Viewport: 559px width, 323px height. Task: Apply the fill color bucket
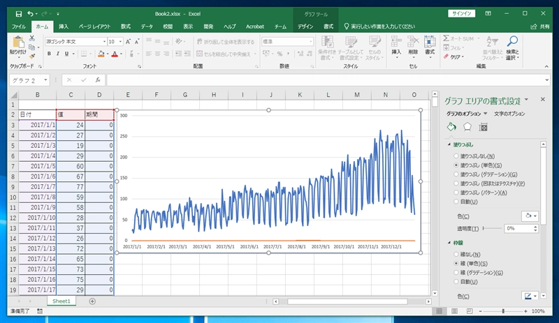(101, 54)
